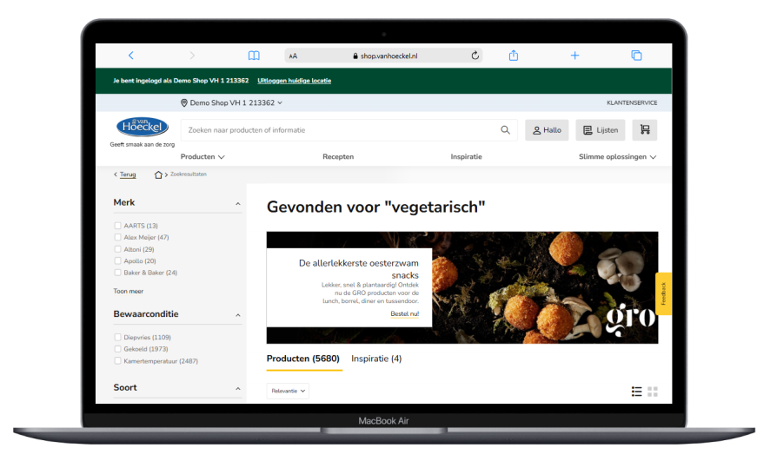Open the Safari bookmarks book icon
The image size is (777, 461).
click(x=254, y=56)
